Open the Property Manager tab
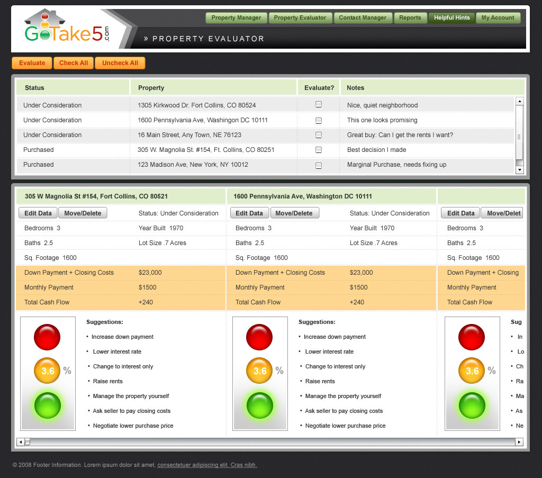This screenshot has height=478, width=542. [236, 18]
